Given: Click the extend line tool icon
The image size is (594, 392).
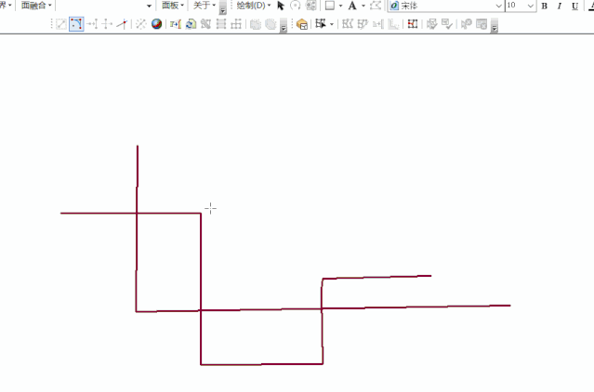Looking at the screenshot, I should coord(92,24).
